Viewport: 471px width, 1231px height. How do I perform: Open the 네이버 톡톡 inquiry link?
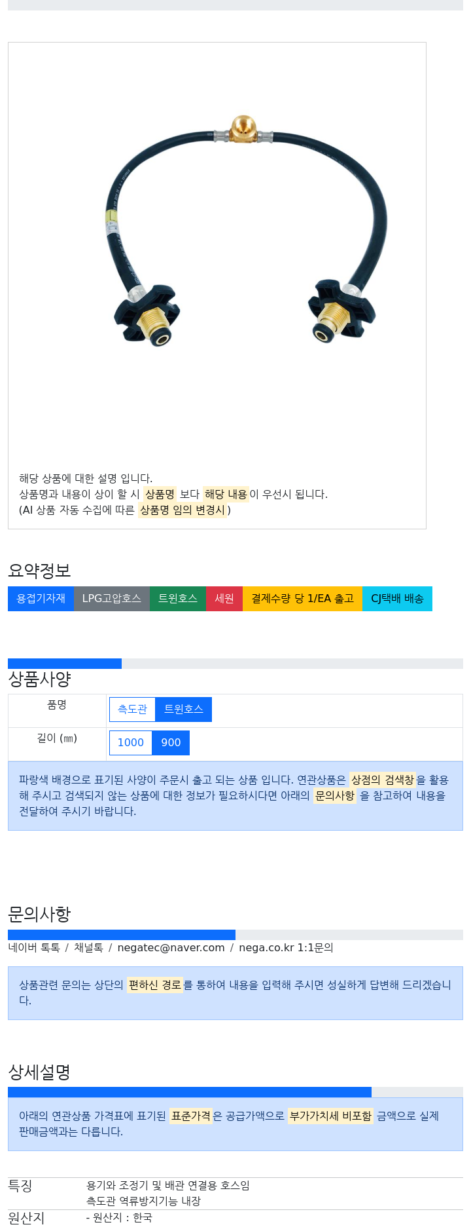point(34,947)
